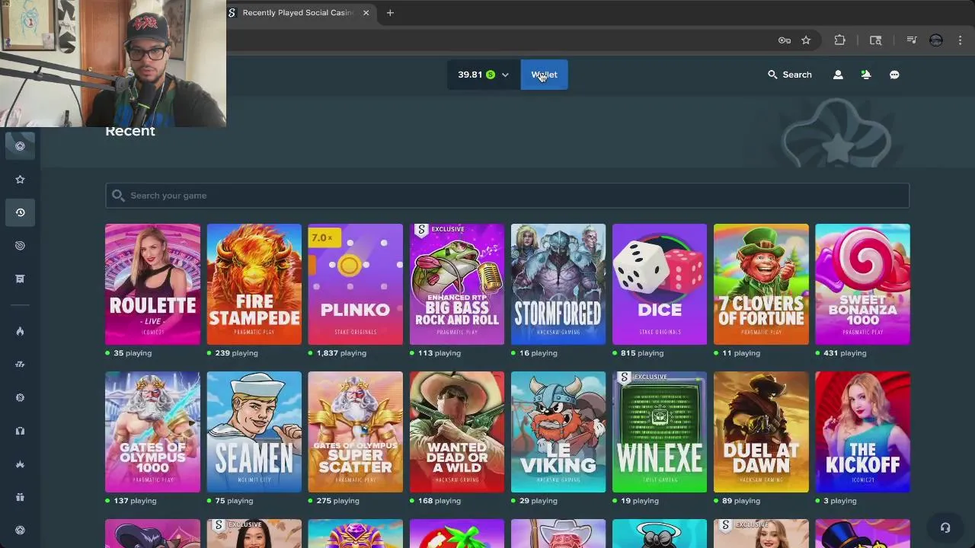Click the browser password key icon
This screenshot has height=548, width=975.
(785, 40)
